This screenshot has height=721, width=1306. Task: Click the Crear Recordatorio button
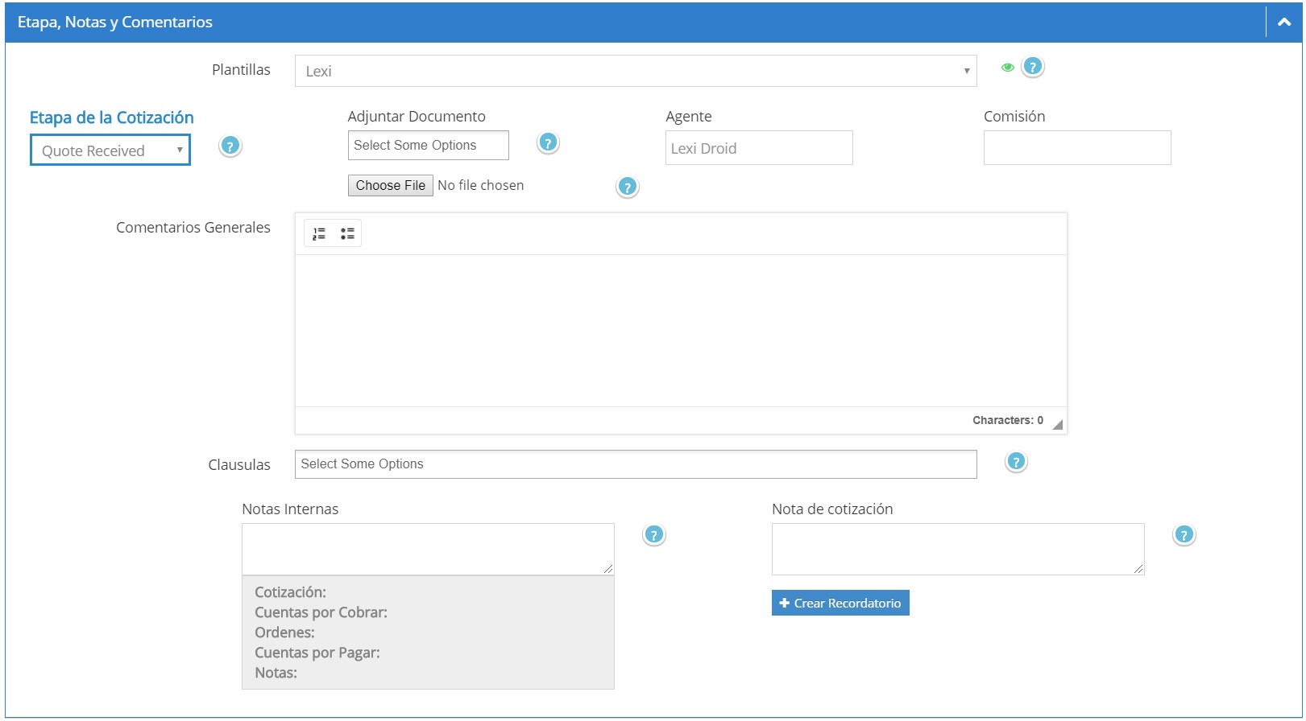pos(840,604)
